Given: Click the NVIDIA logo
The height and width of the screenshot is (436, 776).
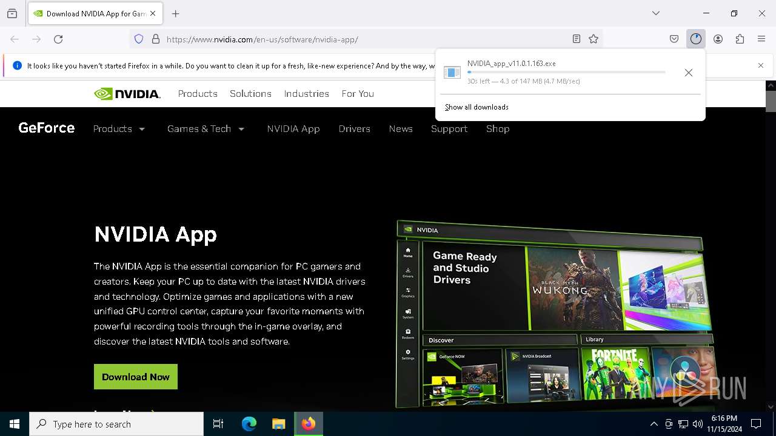Looking at the screenshot, I should (127, 94).
